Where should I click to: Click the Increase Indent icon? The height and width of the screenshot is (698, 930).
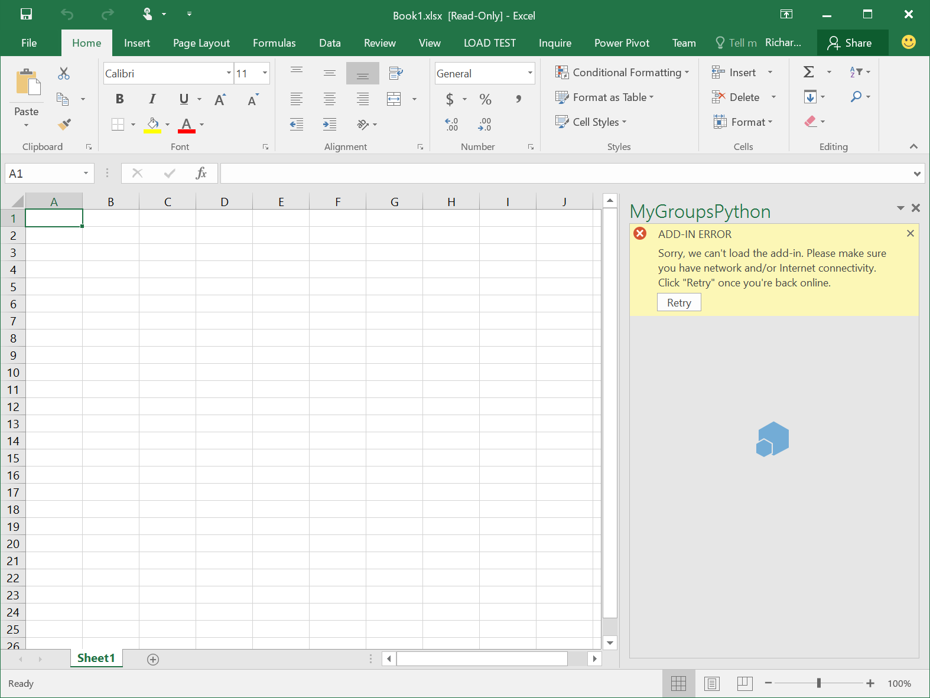click(330, 124)
